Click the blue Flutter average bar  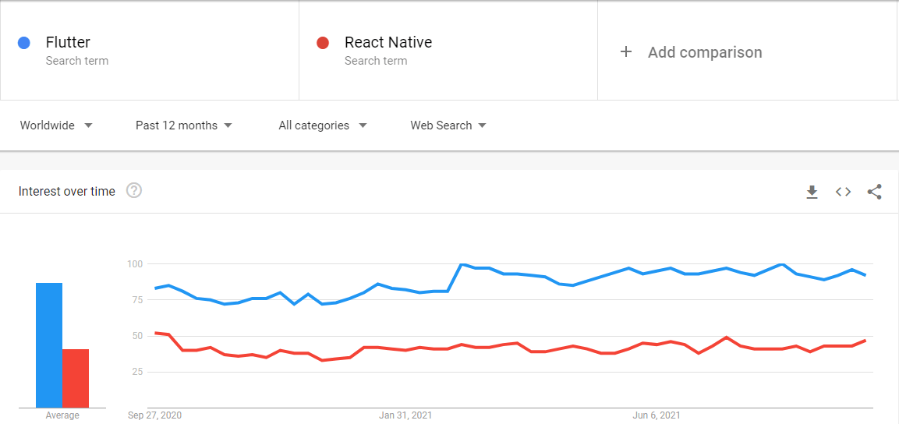point(49,345)
